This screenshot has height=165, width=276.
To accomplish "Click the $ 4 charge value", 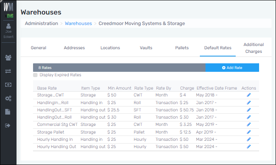I will coord(183,95).
